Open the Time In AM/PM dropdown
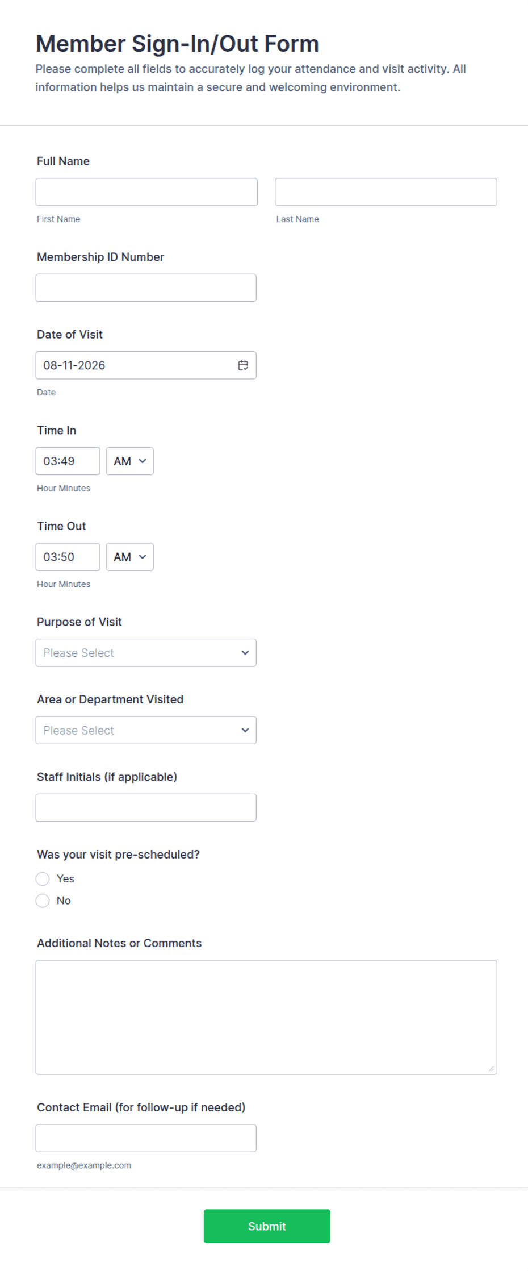This screenshot has width=528, height=1271. pyautogui.click(x=129, y=461)
